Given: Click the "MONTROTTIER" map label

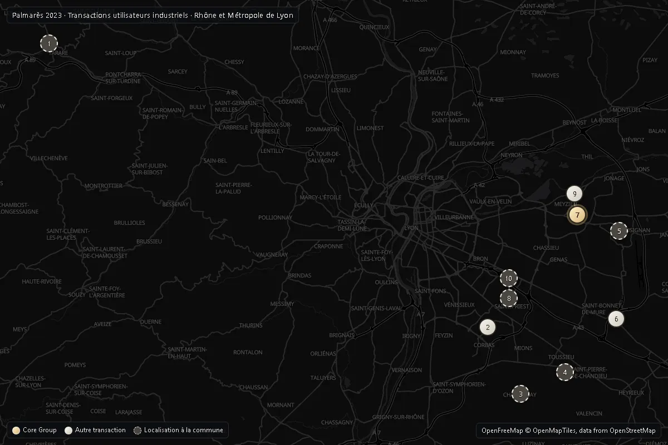Looking at the screenshot, I should [x=103, y=186].
